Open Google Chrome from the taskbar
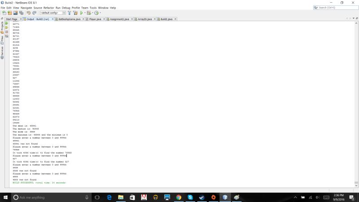359x202 pixels. coord(179,197)
